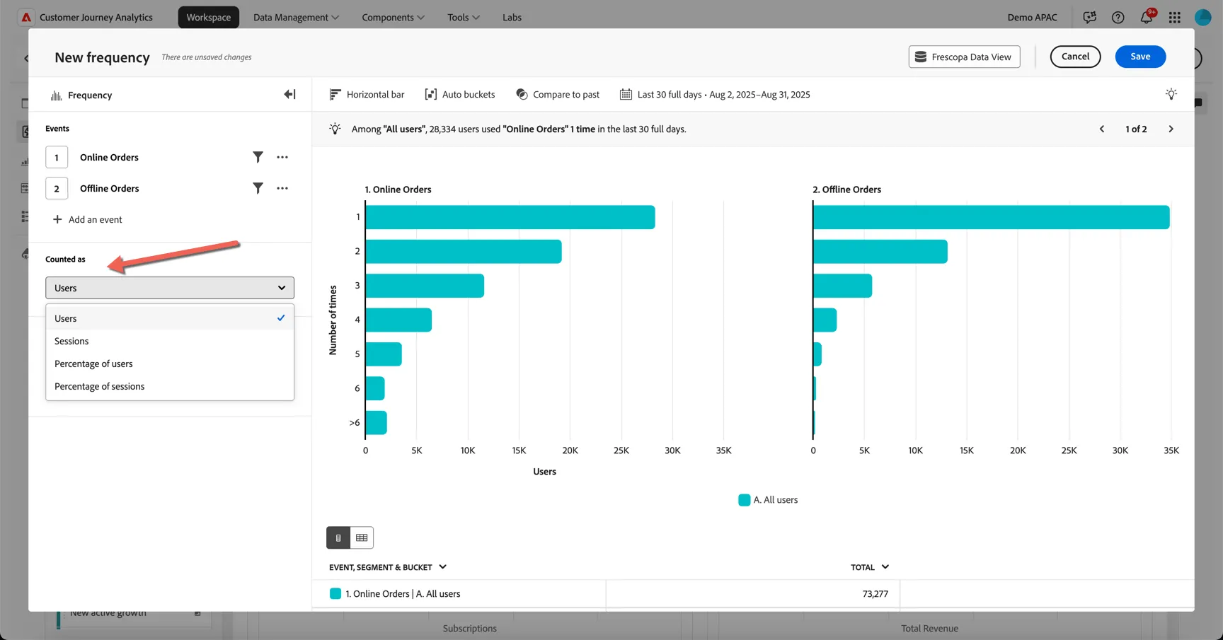Expand the Components menu
This screenshot has height=640, width=1223.
[393, 17]
